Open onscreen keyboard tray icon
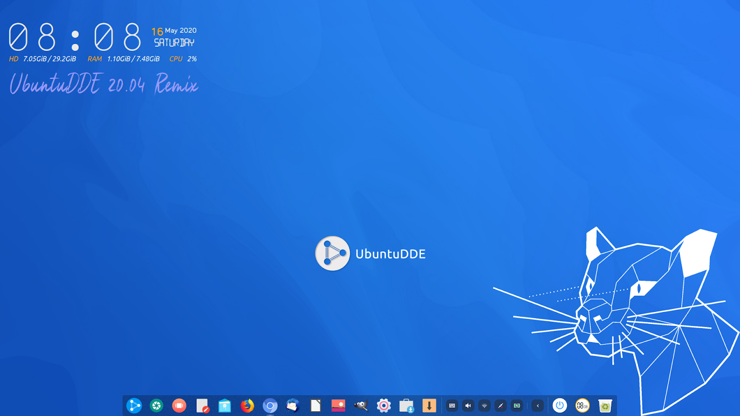This screenshot has height=416, width=740. (452, 406)
